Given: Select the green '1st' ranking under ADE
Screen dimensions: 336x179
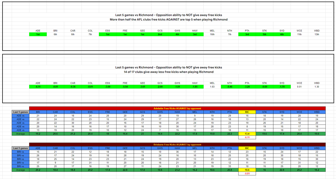Looking at the screenshot, I should click(x=38, y=34).
